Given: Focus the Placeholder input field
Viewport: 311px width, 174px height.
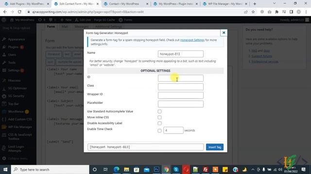Looking at the screenshot, I should pos(180,104).
